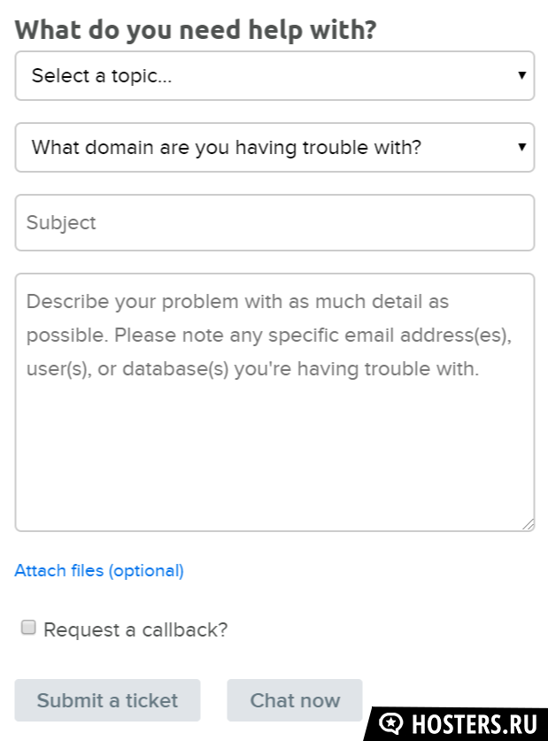Enable the "Request a callback?" checkbox
This screenshot has height=741, width=548.
[28, 628]
